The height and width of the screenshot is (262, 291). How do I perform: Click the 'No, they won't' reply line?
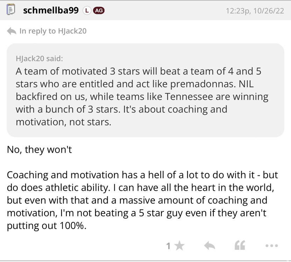(x=39, y=151)
